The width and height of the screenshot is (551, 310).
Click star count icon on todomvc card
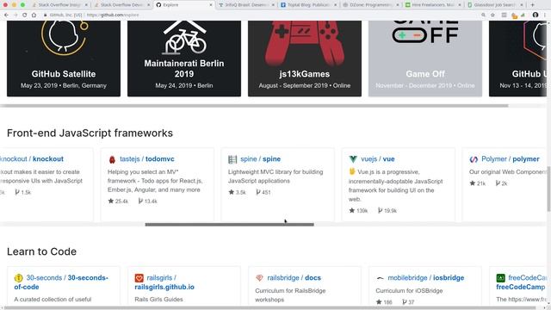[111, 201]
